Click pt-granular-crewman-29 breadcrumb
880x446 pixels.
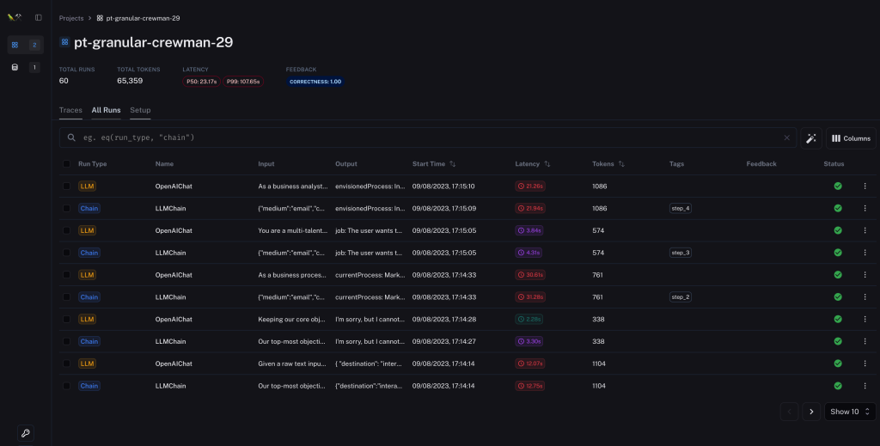(x=138, y=18)
